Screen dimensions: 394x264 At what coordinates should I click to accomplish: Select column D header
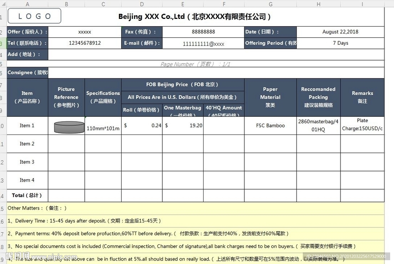(142, 4)
